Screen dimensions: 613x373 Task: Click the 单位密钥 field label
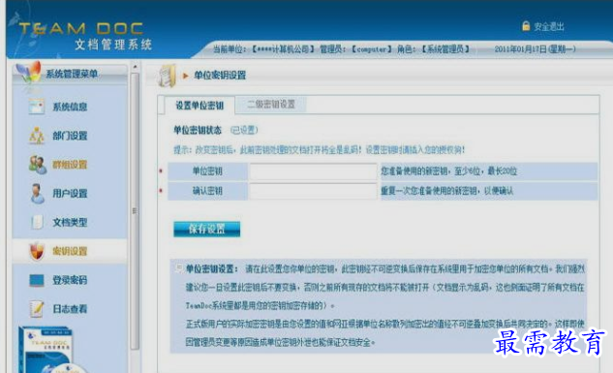pos(207,171)
